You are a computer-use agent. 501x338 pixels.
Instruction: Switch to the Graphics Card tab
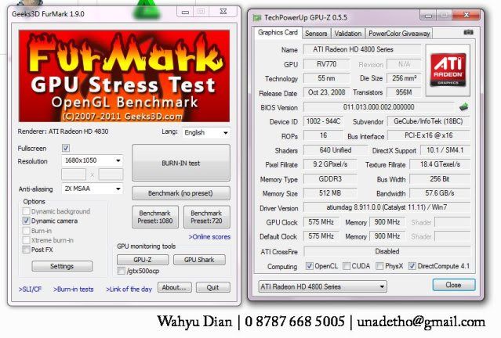(x=278, y=33)
